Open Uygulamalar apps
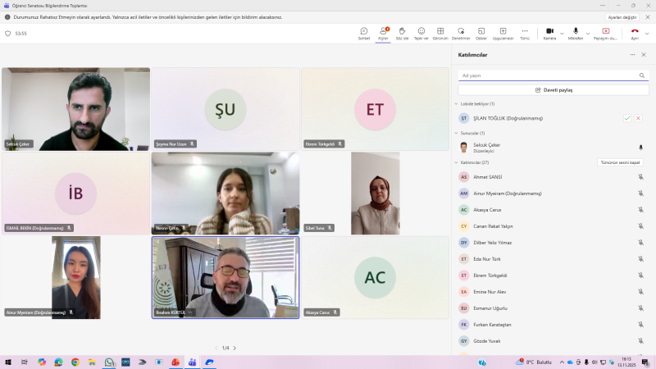The image size is (656, 369). [503, 33]
